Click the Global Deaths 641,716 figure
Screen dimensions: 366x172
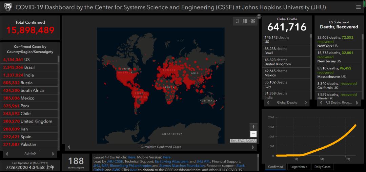[287, 27]
